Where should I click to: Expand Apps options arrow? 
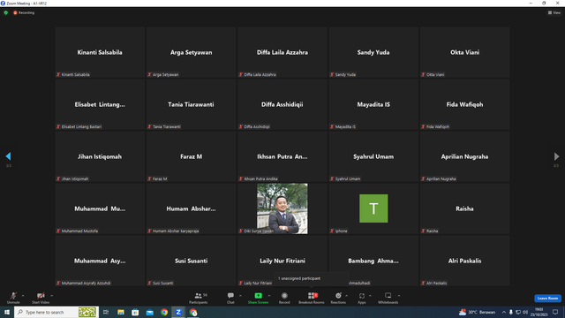click(x=370, y=296)
